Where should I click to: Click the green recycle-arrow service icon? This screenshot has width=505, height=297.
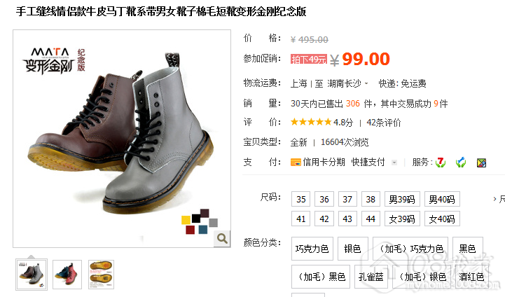(x=461, y=163)
